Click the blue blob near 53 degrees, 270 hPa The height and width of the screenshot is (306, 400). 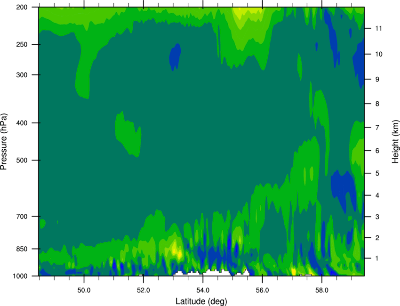pos(175,57)
